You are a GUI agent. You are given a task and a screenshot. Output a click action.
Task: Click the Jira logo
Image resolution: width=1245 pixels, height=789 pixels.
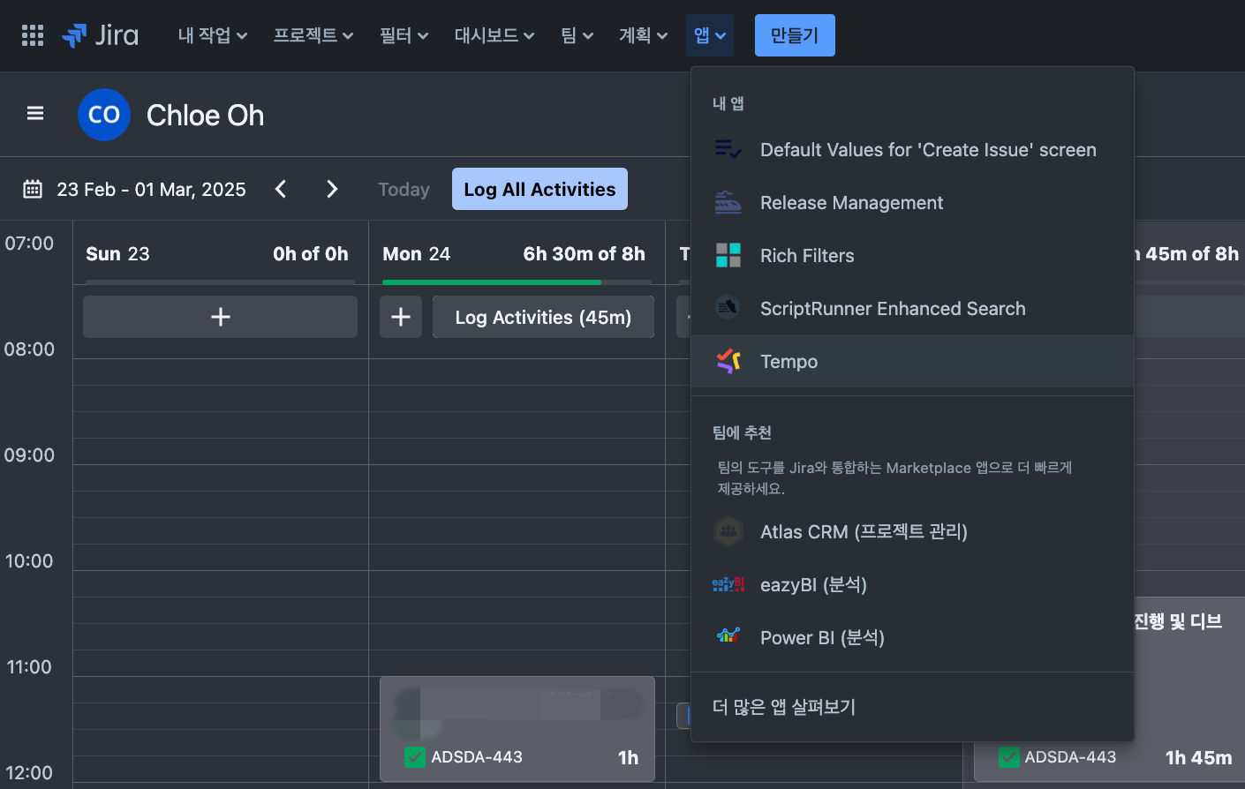coord(100,35)
